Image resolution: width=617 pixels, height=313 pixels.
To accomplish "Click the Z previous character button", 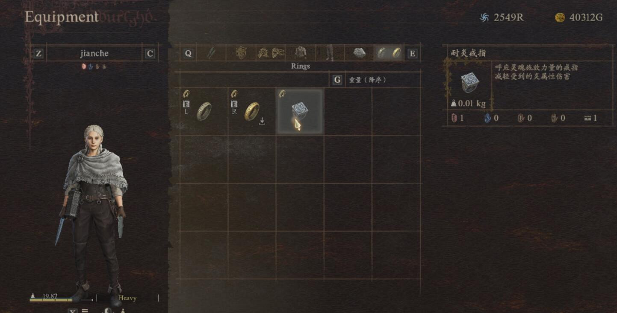I will click(x=38, y=54).
